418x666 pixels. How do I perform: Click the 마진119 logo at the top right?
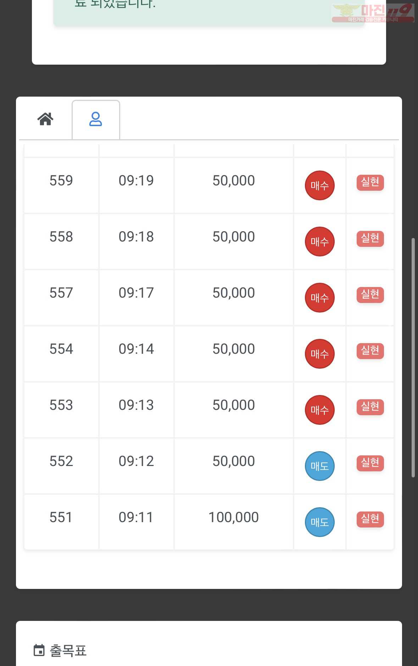373,13
